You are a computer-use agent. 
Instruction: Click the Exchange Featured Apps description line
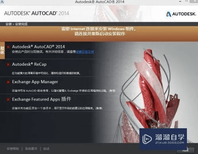57,108
